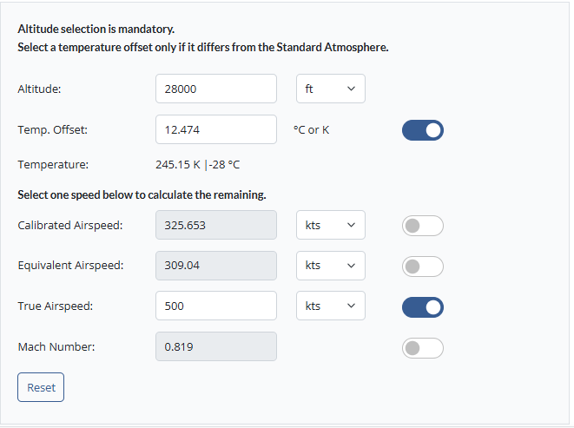Switch off the True Airspeed toggle
574x428 pixels.
pos(422,307)
